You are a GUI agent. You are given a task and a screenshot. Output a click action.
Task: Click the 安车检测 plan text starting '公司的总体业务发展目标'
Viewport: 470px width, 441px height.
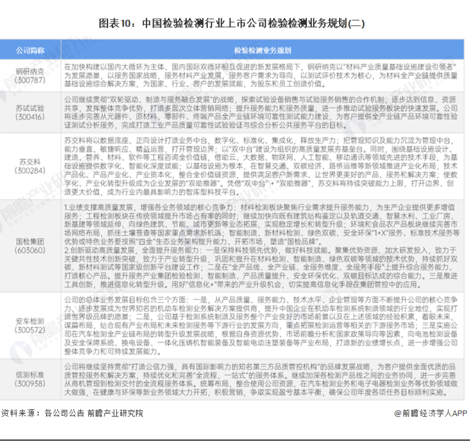[x=261, y=326]
